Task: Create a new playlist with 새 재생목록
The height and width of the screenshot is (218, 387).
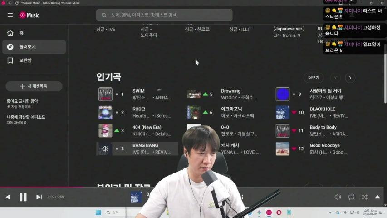Action: (34, 86)
